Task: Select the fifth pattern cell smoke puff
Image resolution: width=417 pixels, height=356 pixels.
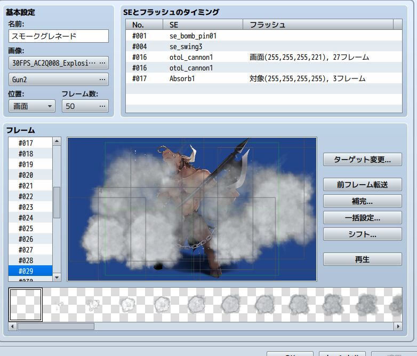Action: coord(161,305)
